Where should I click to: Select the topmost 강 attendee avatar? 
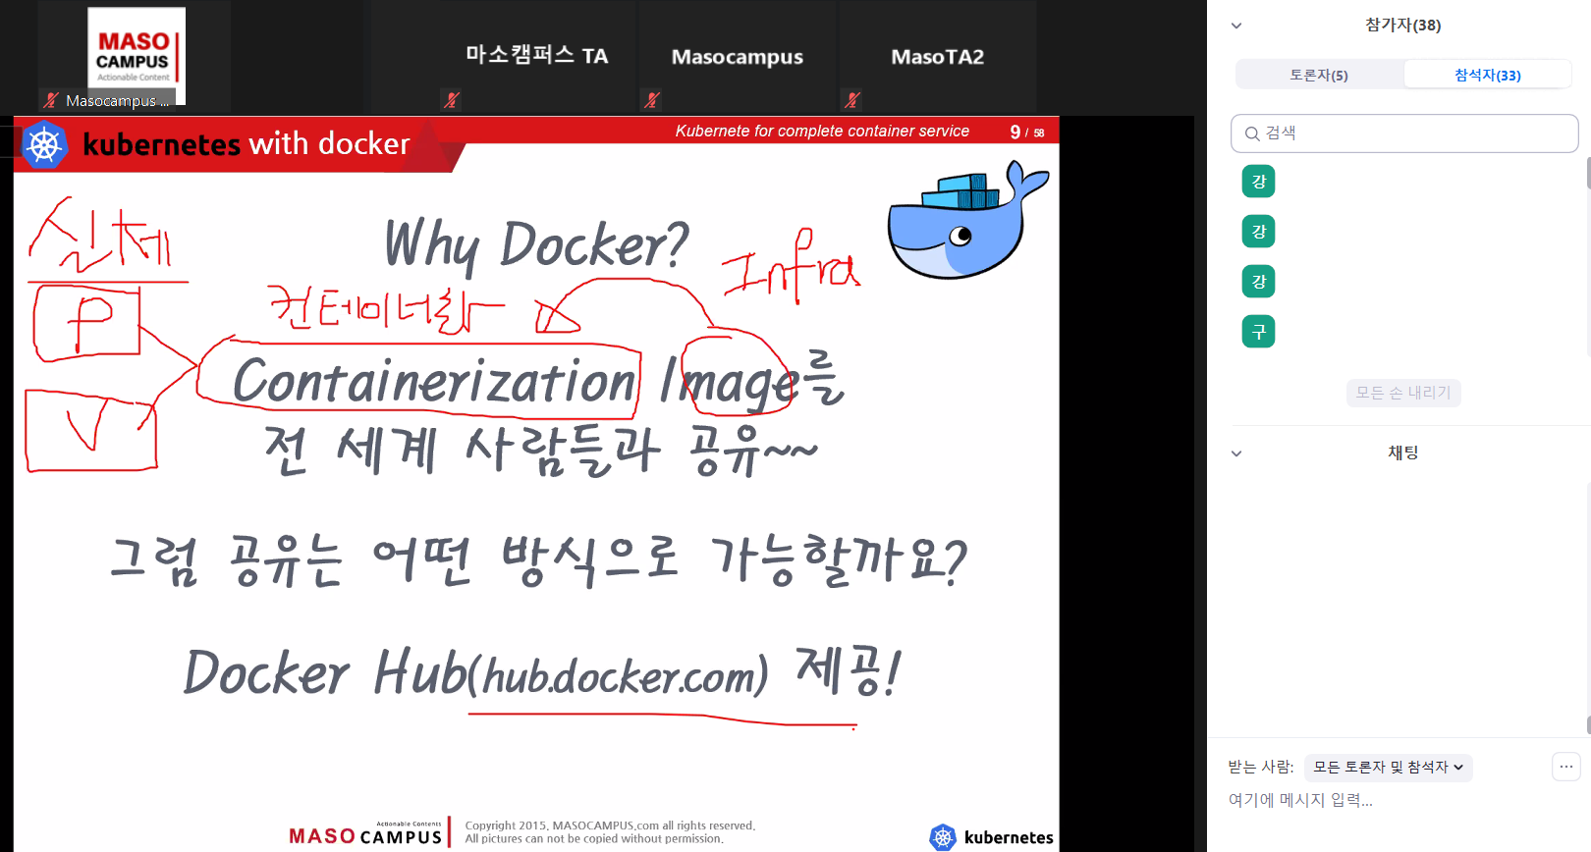coord(1258,182)
